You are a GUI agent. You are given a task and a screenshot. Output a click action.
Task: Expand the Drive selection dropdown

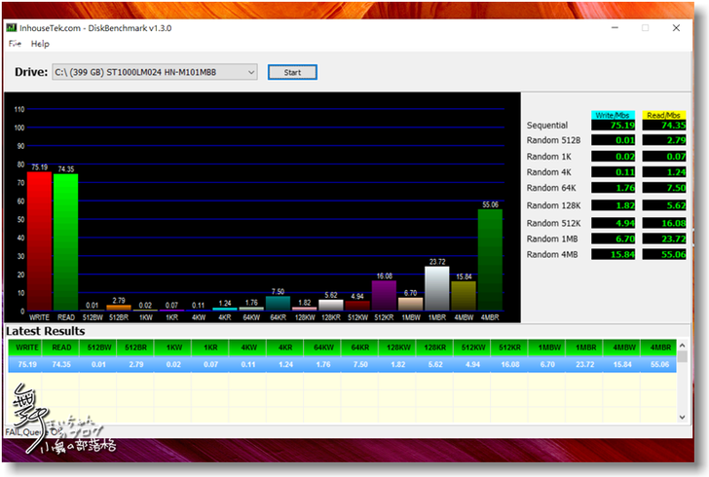pos(251,72)
